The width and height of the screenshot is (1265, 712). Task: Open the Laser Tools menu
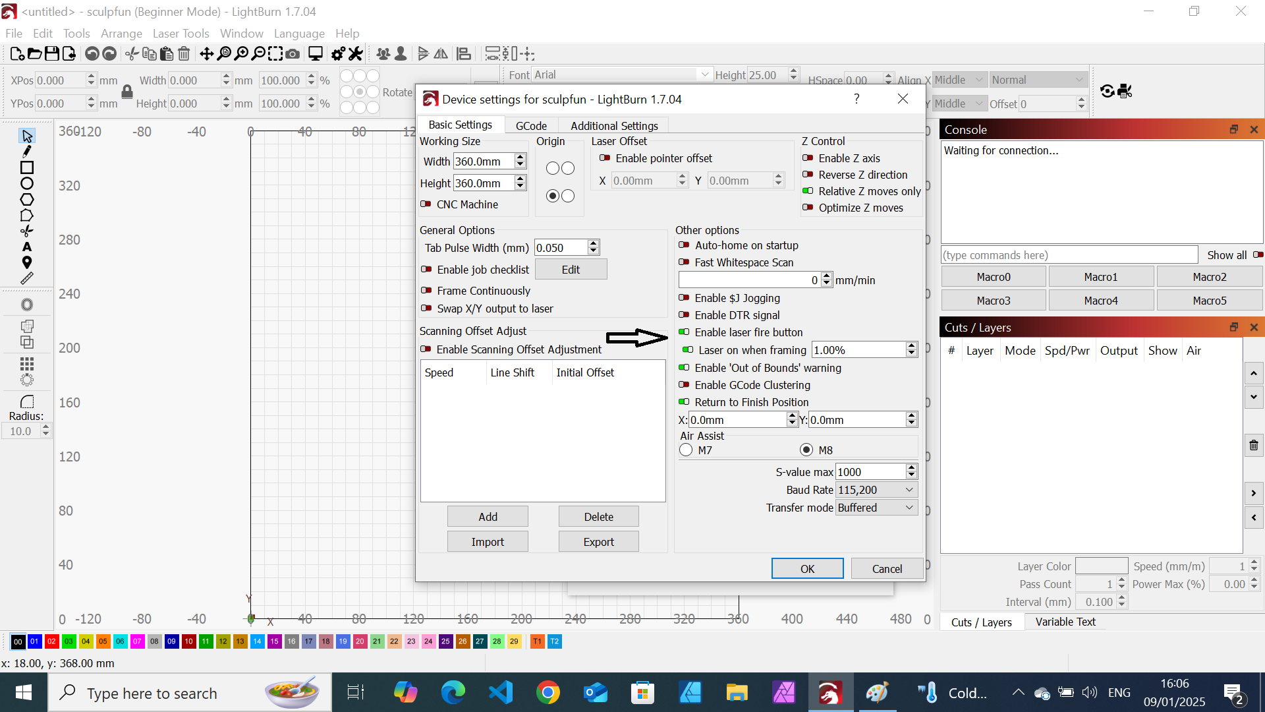pyautogui.click(x=181, y=34)
